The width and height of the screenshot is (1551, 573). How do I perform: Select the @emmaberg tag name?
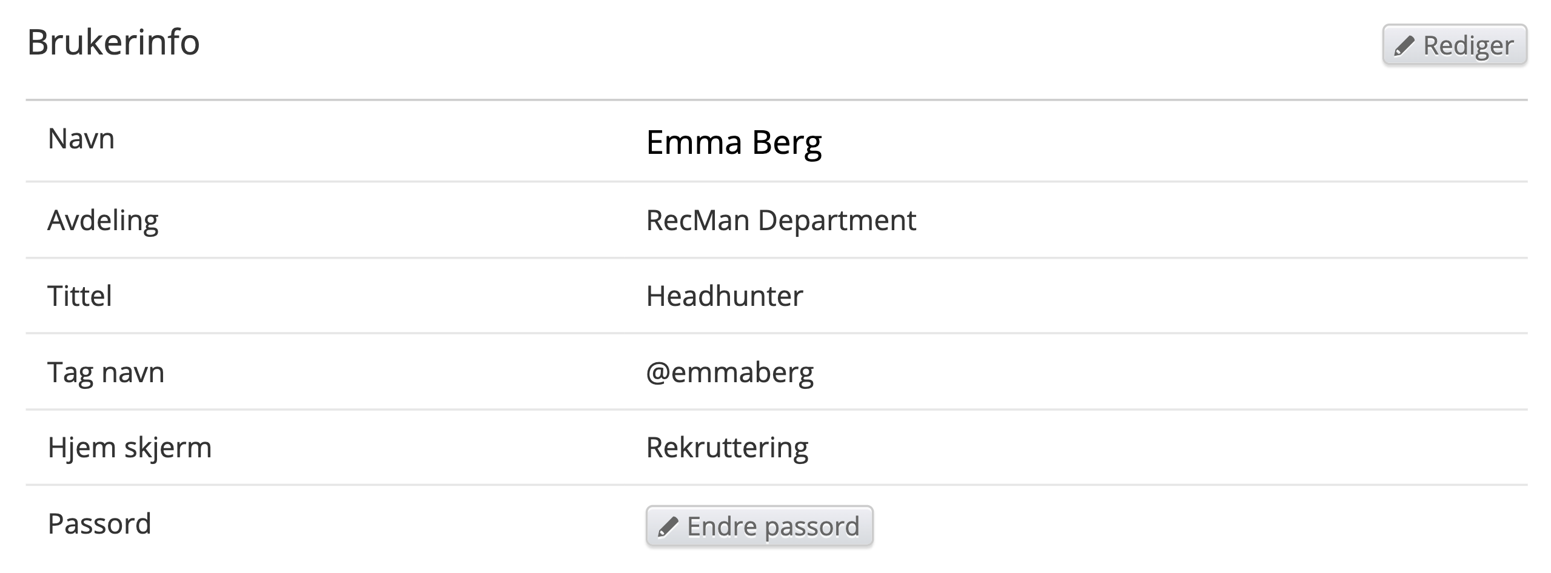pyautogui.click(x=730, y=373)
